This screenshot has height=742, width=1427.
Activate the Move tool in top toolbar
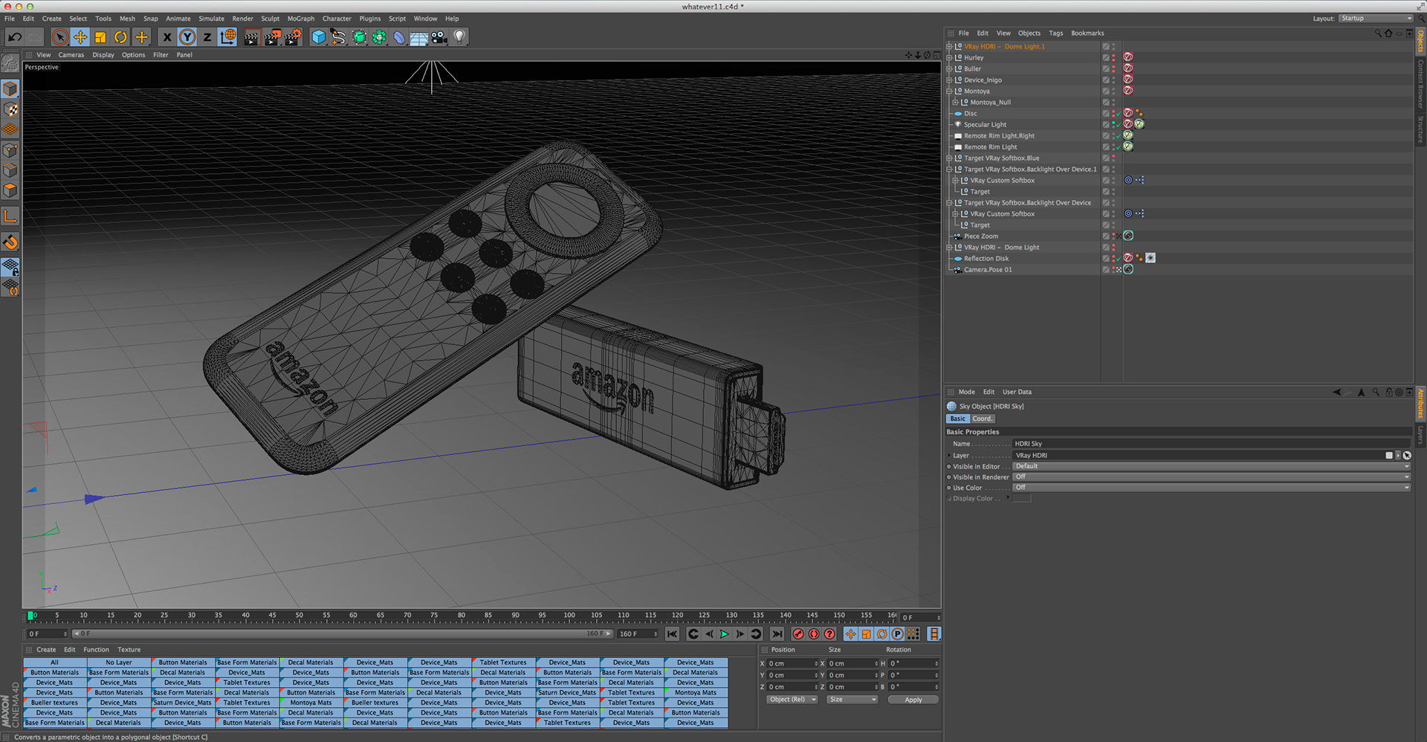(80, 36)
